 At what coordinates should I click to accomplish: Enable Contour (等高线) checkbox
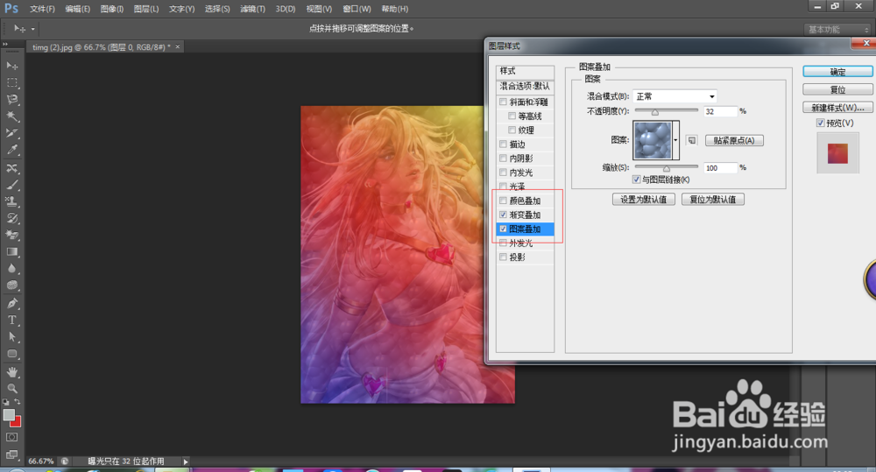click(x=512, y=116)
